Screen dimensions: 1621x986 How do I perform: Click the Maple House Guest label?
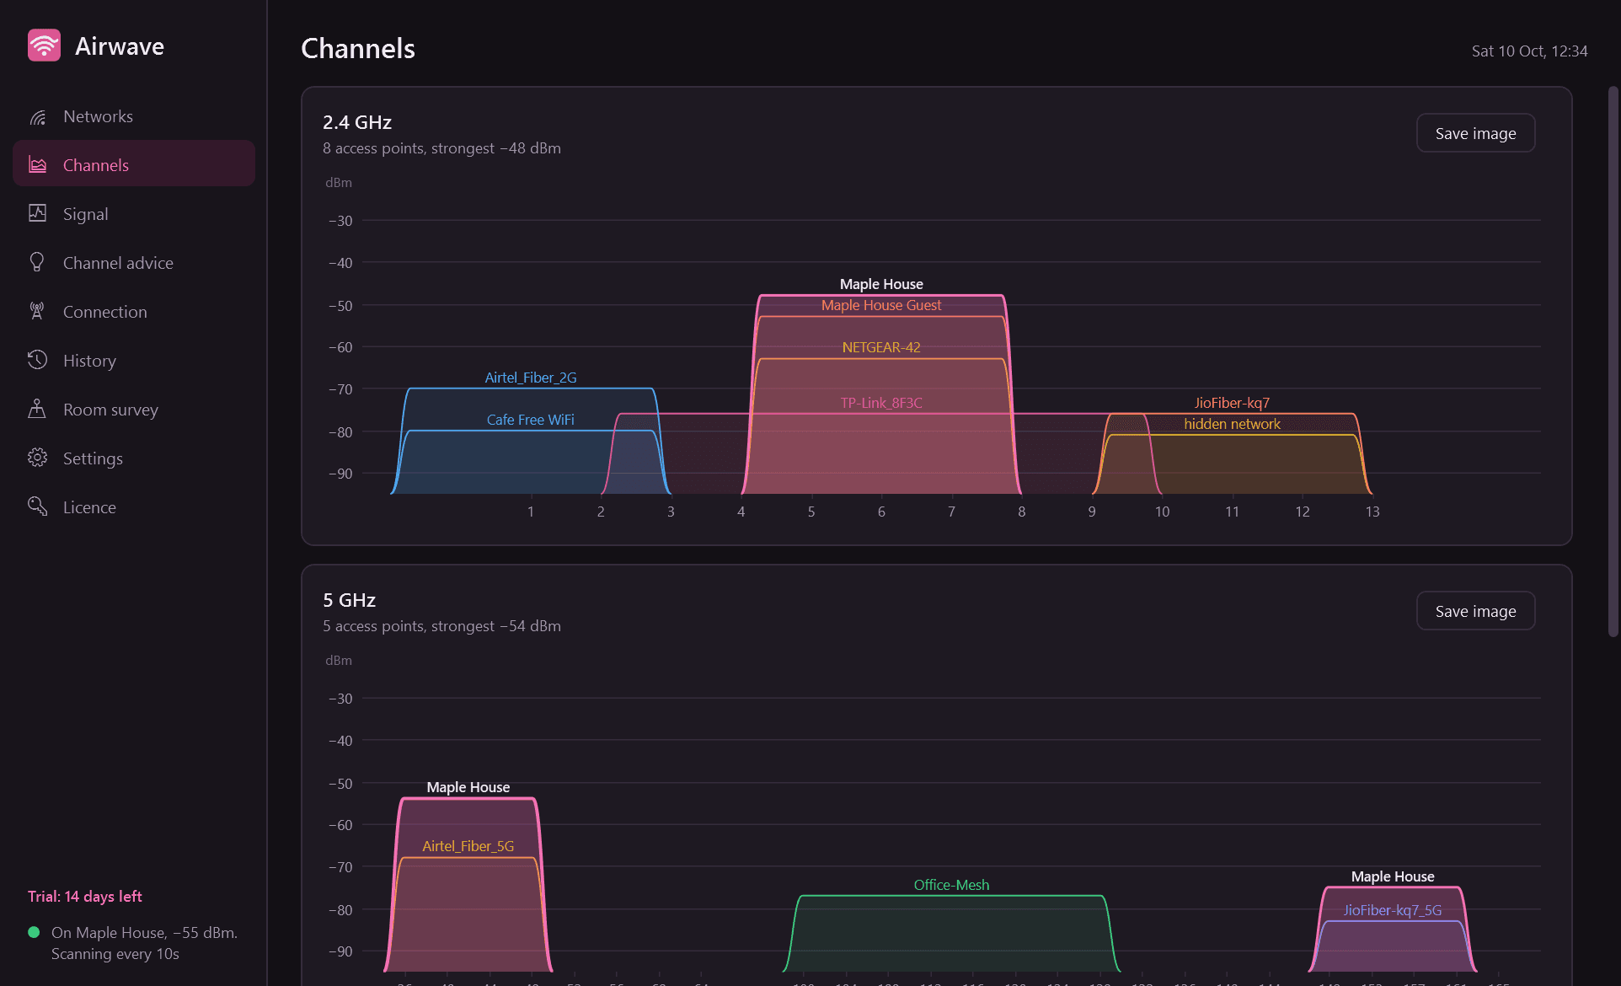881,305
